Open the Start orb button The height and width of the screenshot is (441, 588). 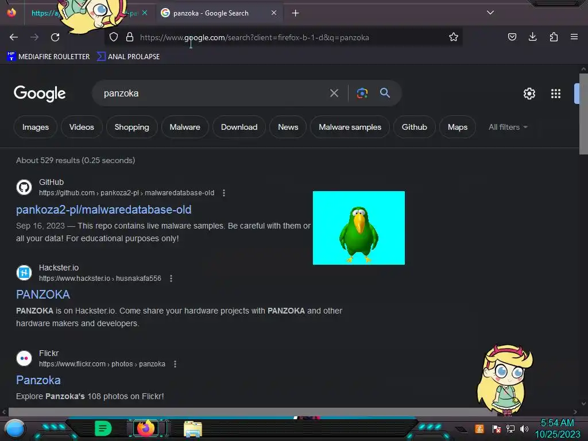14,429
